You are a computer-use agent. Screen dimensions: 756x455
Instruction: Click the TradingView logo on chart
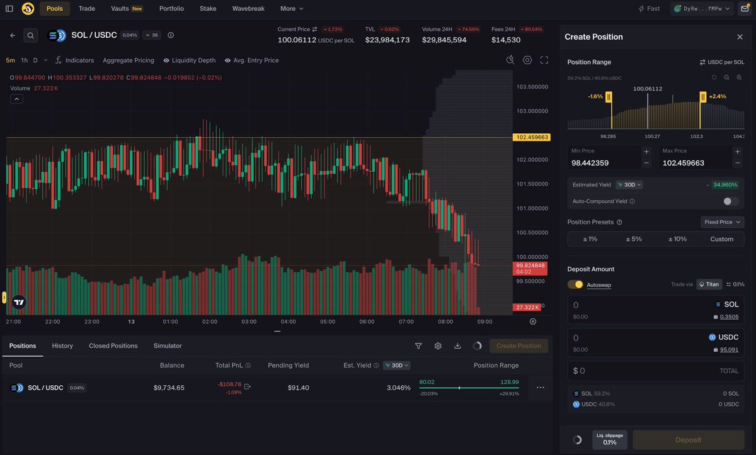click(x=19, y=303)
